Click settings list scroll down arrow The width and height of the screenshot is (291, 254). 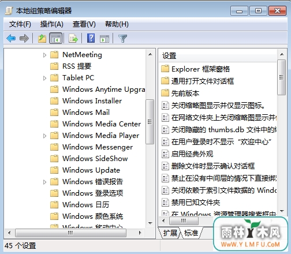[x=282, y=211]
